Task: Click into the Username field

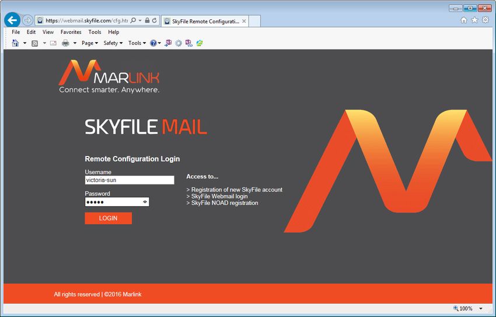Action: click(130, 180)
